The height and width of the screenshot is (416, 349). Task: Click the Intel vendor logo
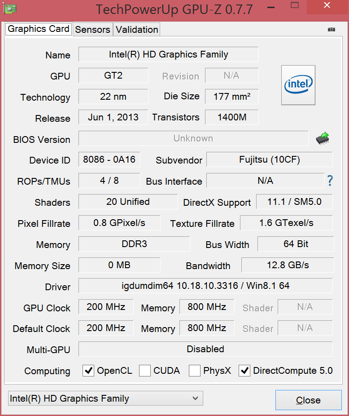(x=298, y=85)
